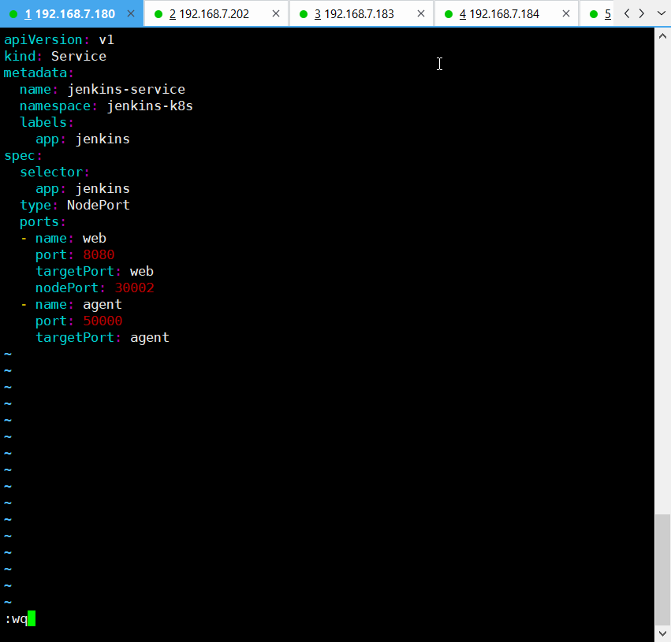Click the nodePort value 30002
This screenshot has height=642, width=671.
(x=135, y=288)
